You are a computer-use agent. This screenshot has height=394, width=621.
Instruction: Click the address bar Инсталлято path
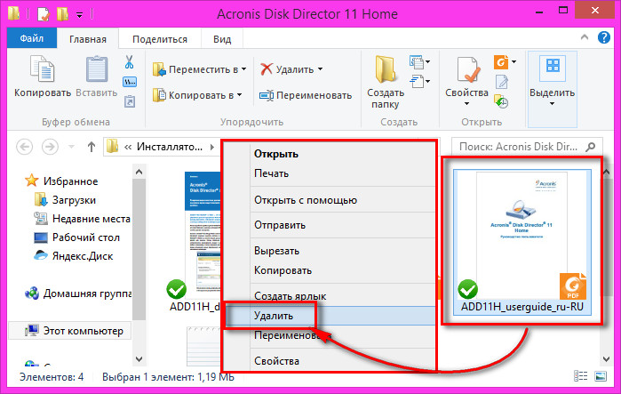170,147
